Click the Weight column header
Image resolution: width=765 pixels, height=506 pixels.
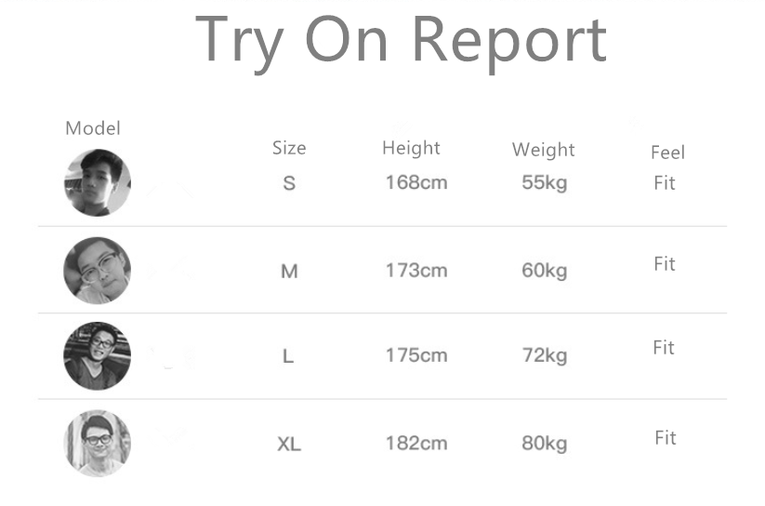(x=543, y=150)
